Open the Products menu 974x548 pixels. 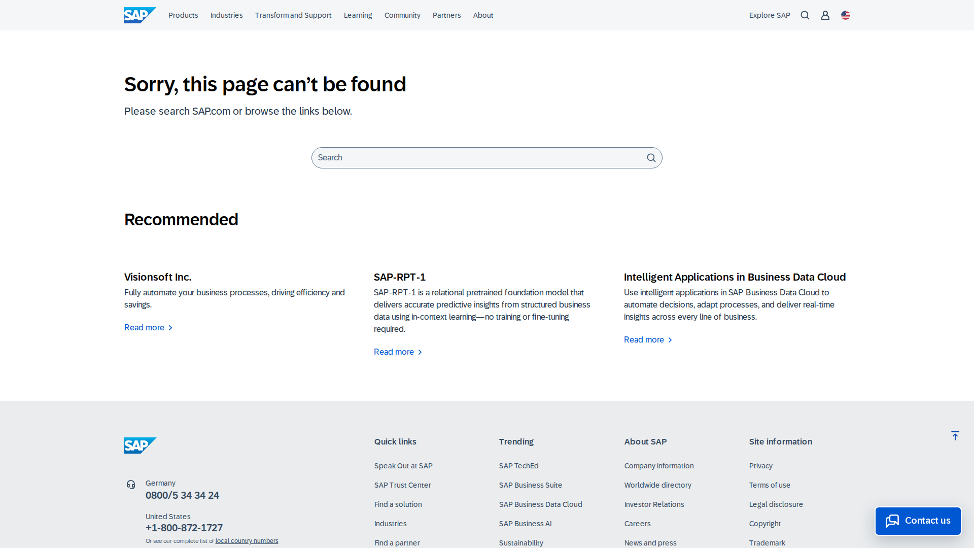183,15
